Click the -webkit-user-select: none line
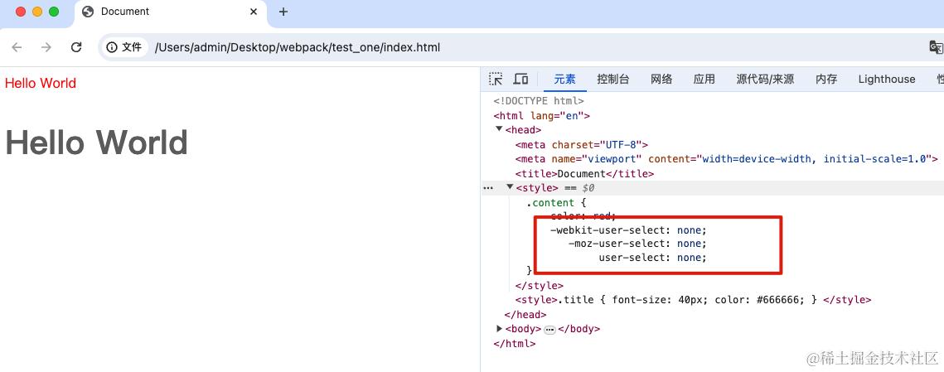 point(628,230)
